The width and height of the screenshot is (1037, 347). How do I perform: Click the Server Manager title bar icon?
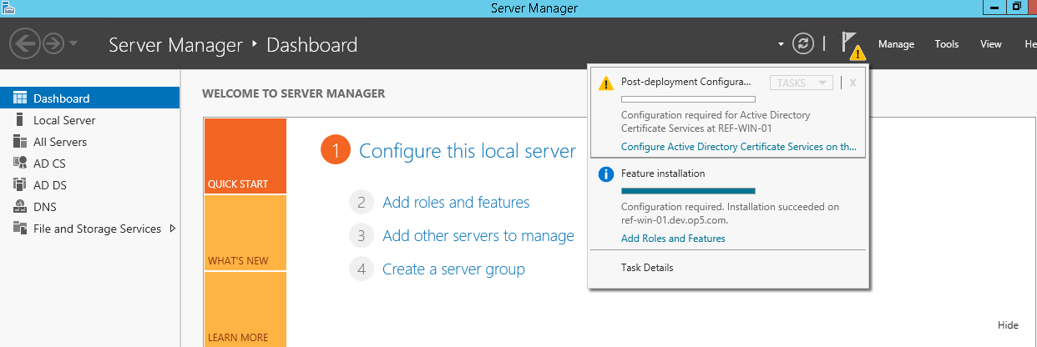click(8, 8)
